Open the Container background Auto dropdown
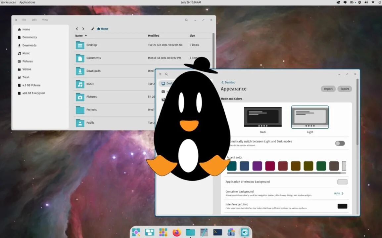This screenshot has height=238, width=382. (x=338, y=193)
